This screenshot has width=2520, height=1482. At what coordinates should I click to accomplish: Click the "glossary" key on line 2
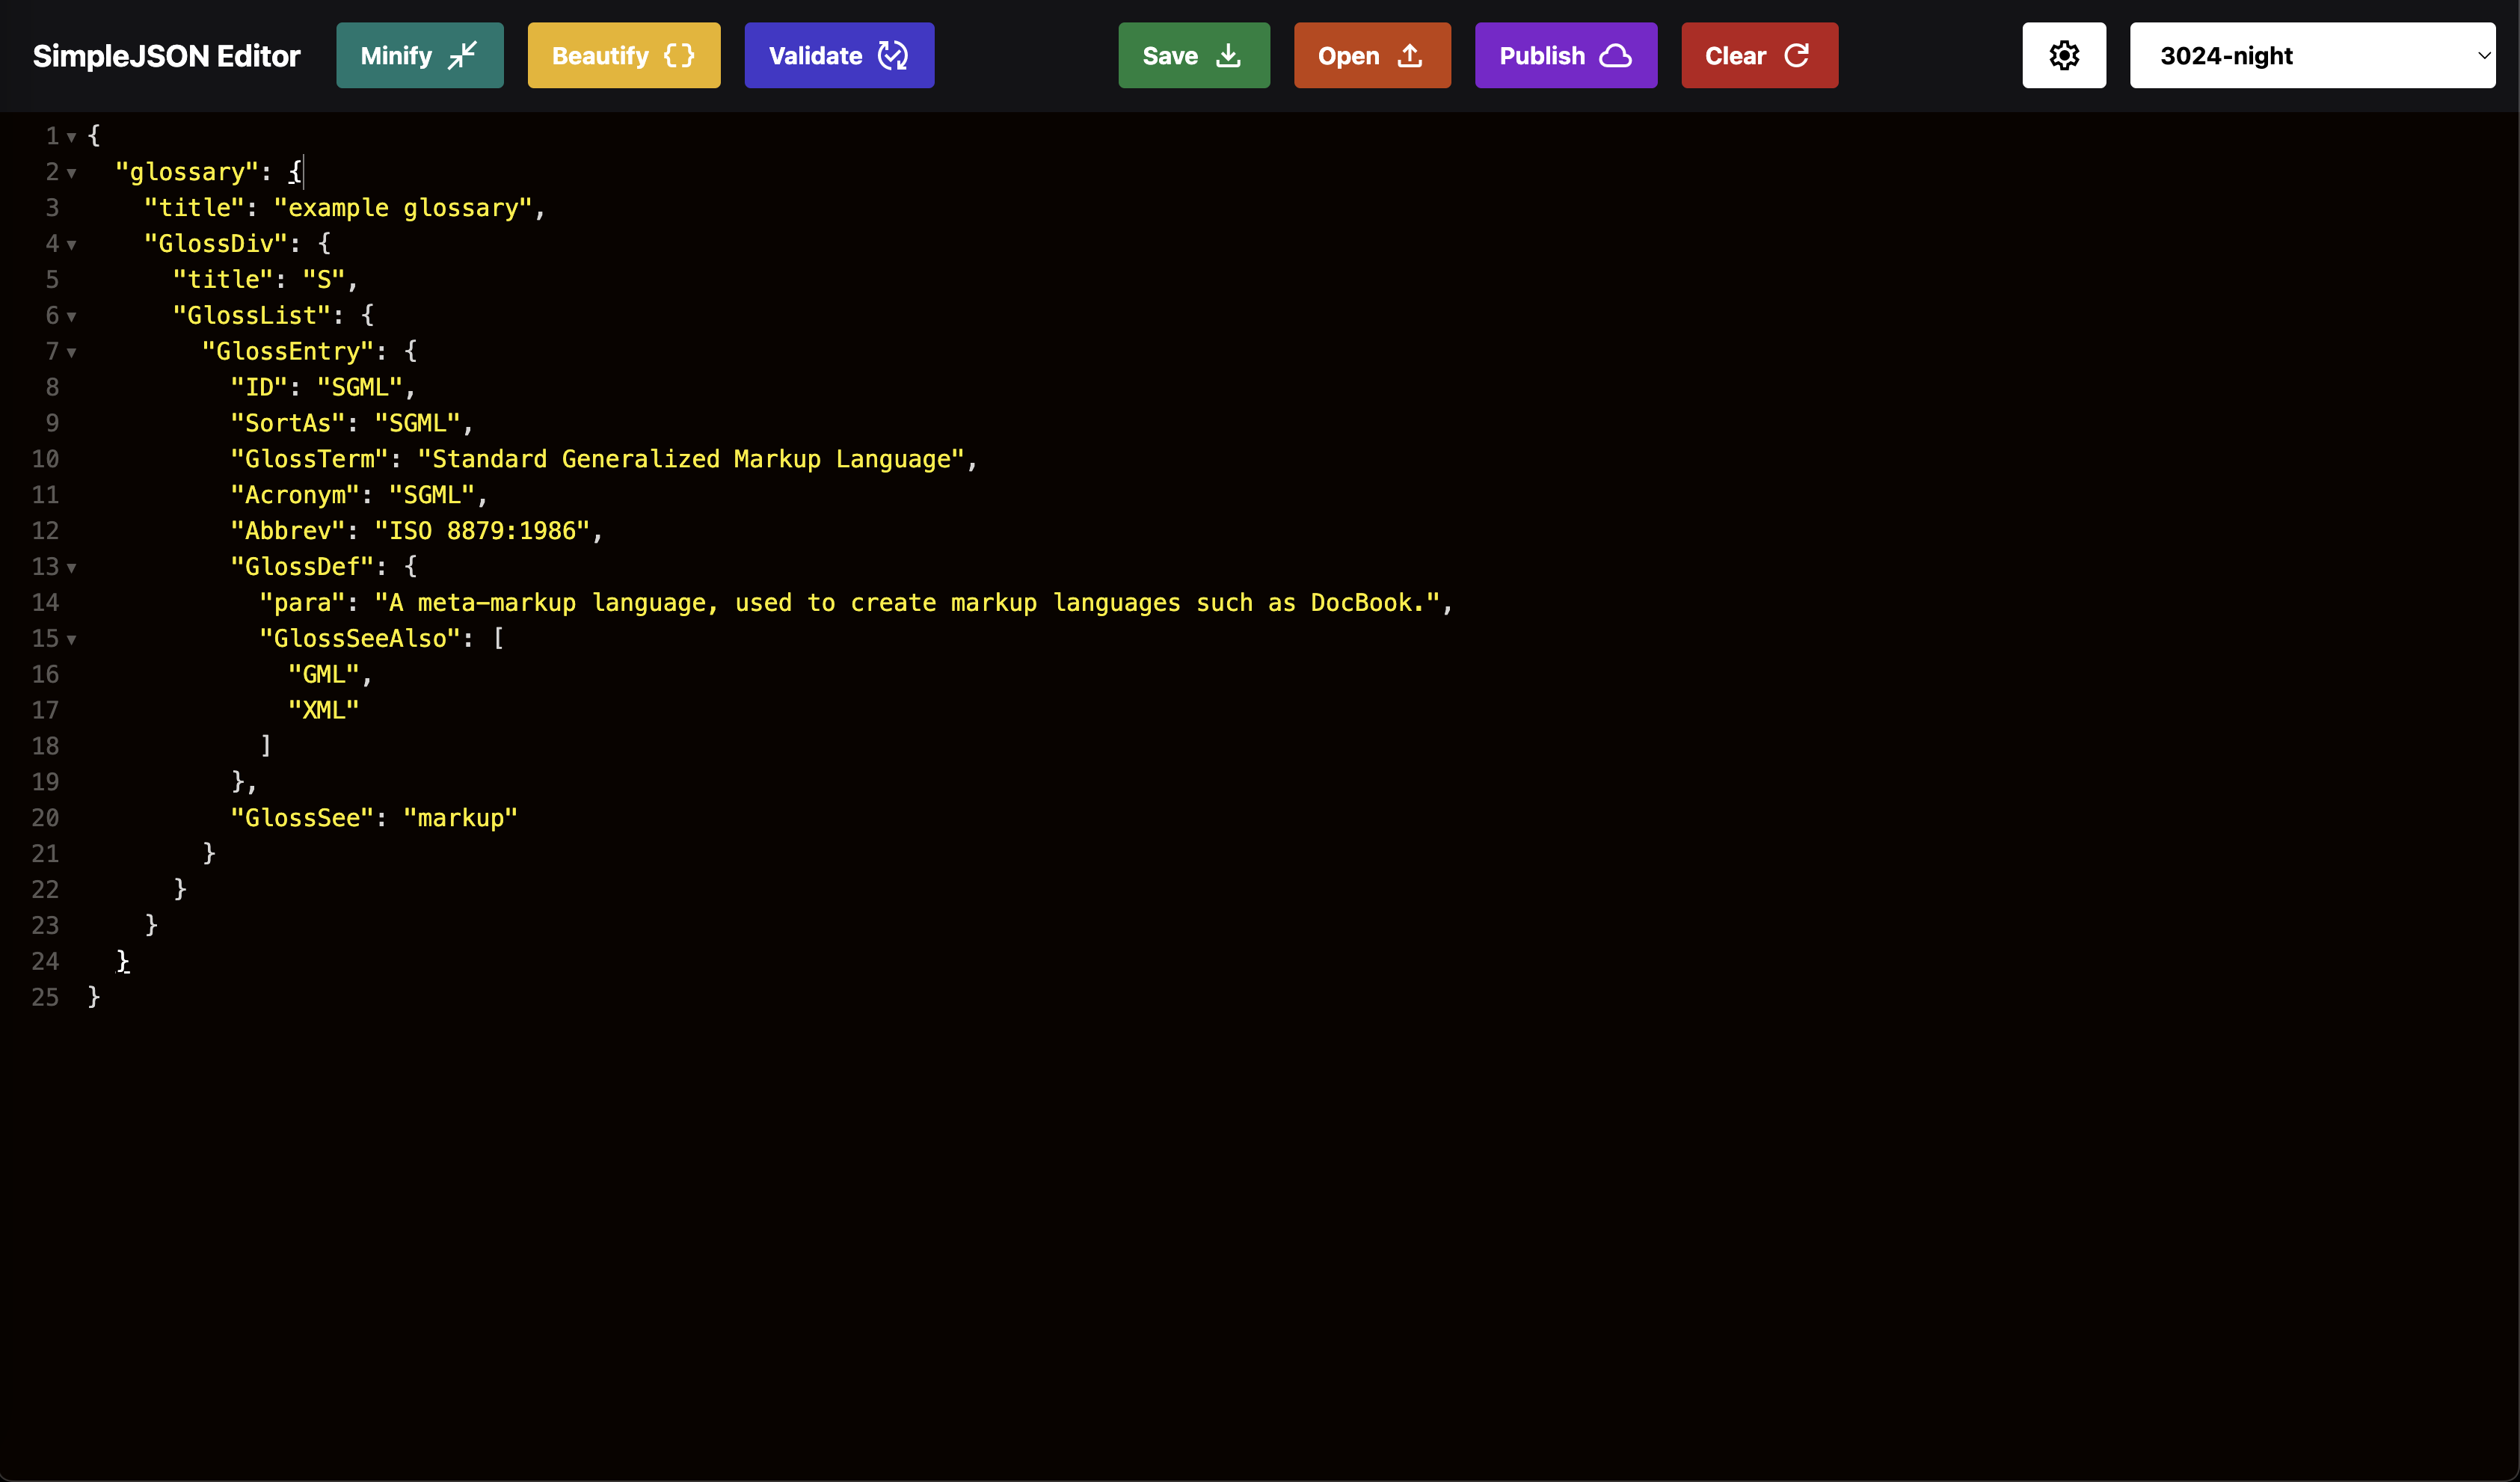(x=187, y=172)
